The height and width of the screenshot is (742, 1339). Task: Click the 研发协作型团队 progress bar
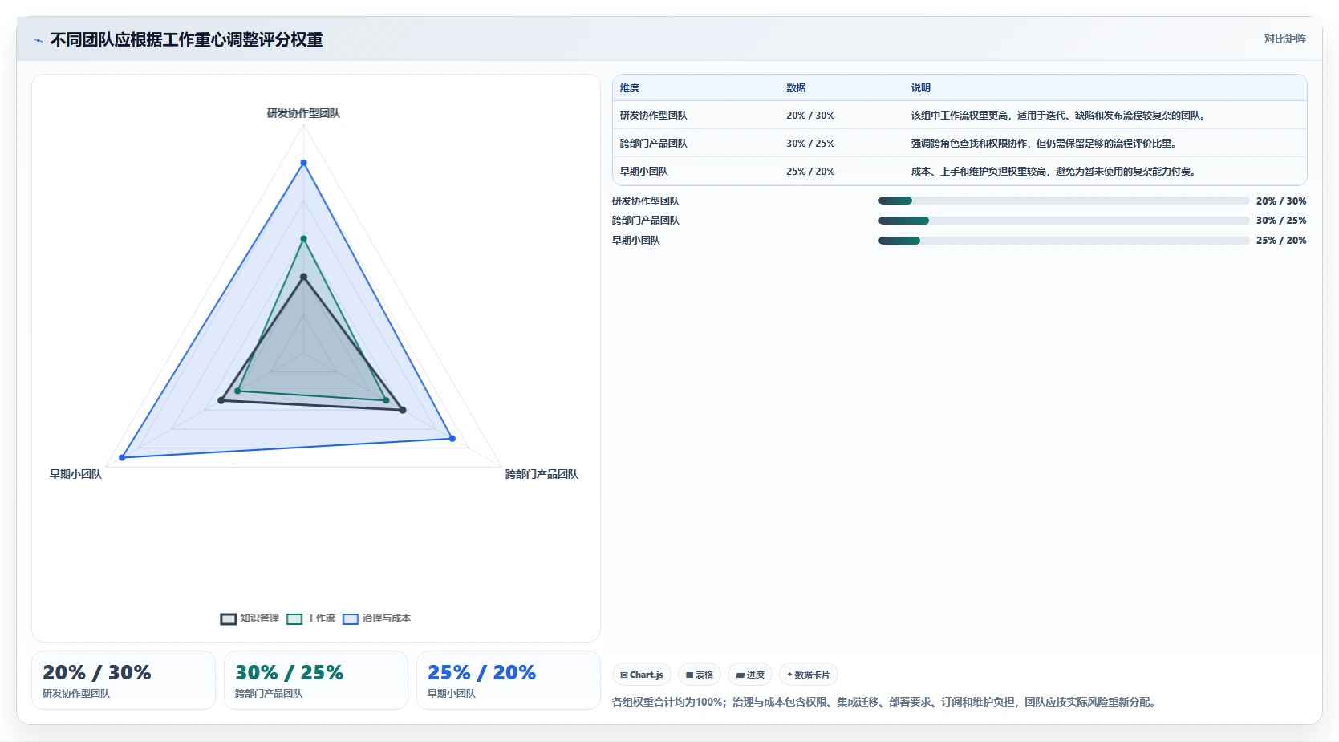(x=1064, y=201)
